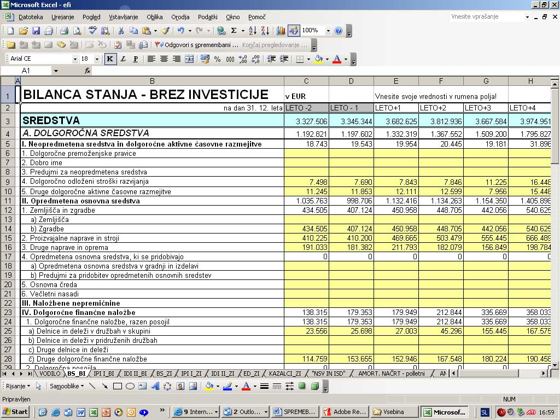560x420 pixels.
Task: Toggle bold formatting (K button)
Action: [110, 59]
